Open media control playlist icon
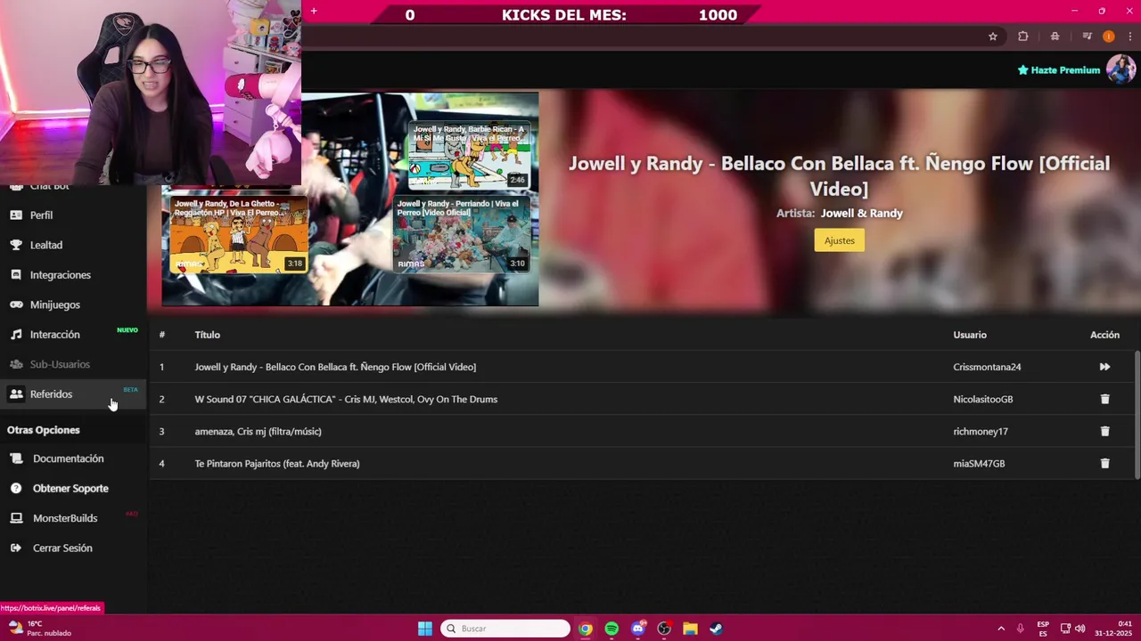 click(x=1087, y=37)
